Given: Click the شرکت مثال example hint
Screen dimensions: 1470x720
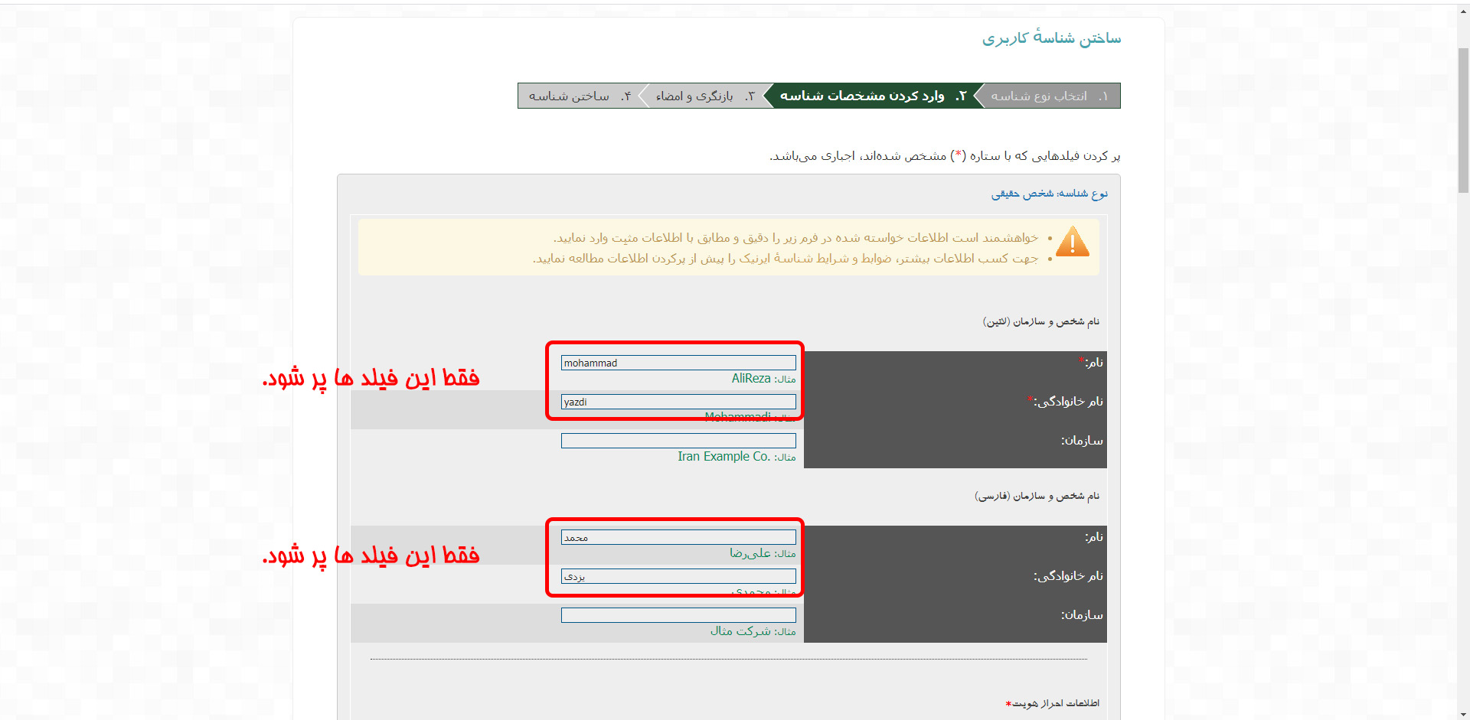Looking at the screenshot, I should 740,631.
